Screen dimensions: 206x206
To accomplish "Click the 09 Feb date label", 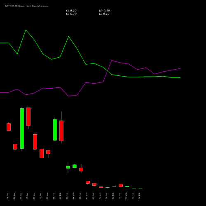I will [94, 196].
